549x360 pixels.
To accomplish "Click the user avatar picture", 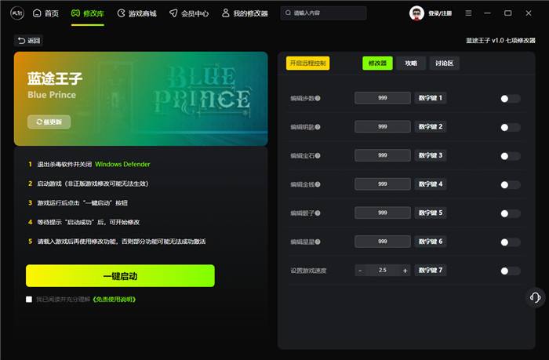I will 416,13.
